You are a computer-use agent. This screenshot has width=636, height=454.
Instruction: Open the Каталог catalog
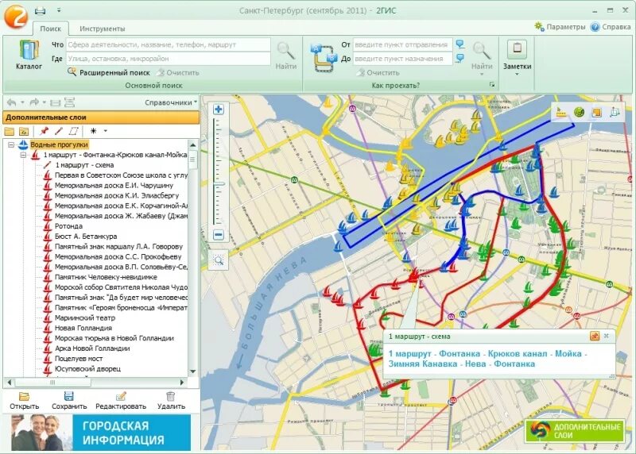[29, 55]
